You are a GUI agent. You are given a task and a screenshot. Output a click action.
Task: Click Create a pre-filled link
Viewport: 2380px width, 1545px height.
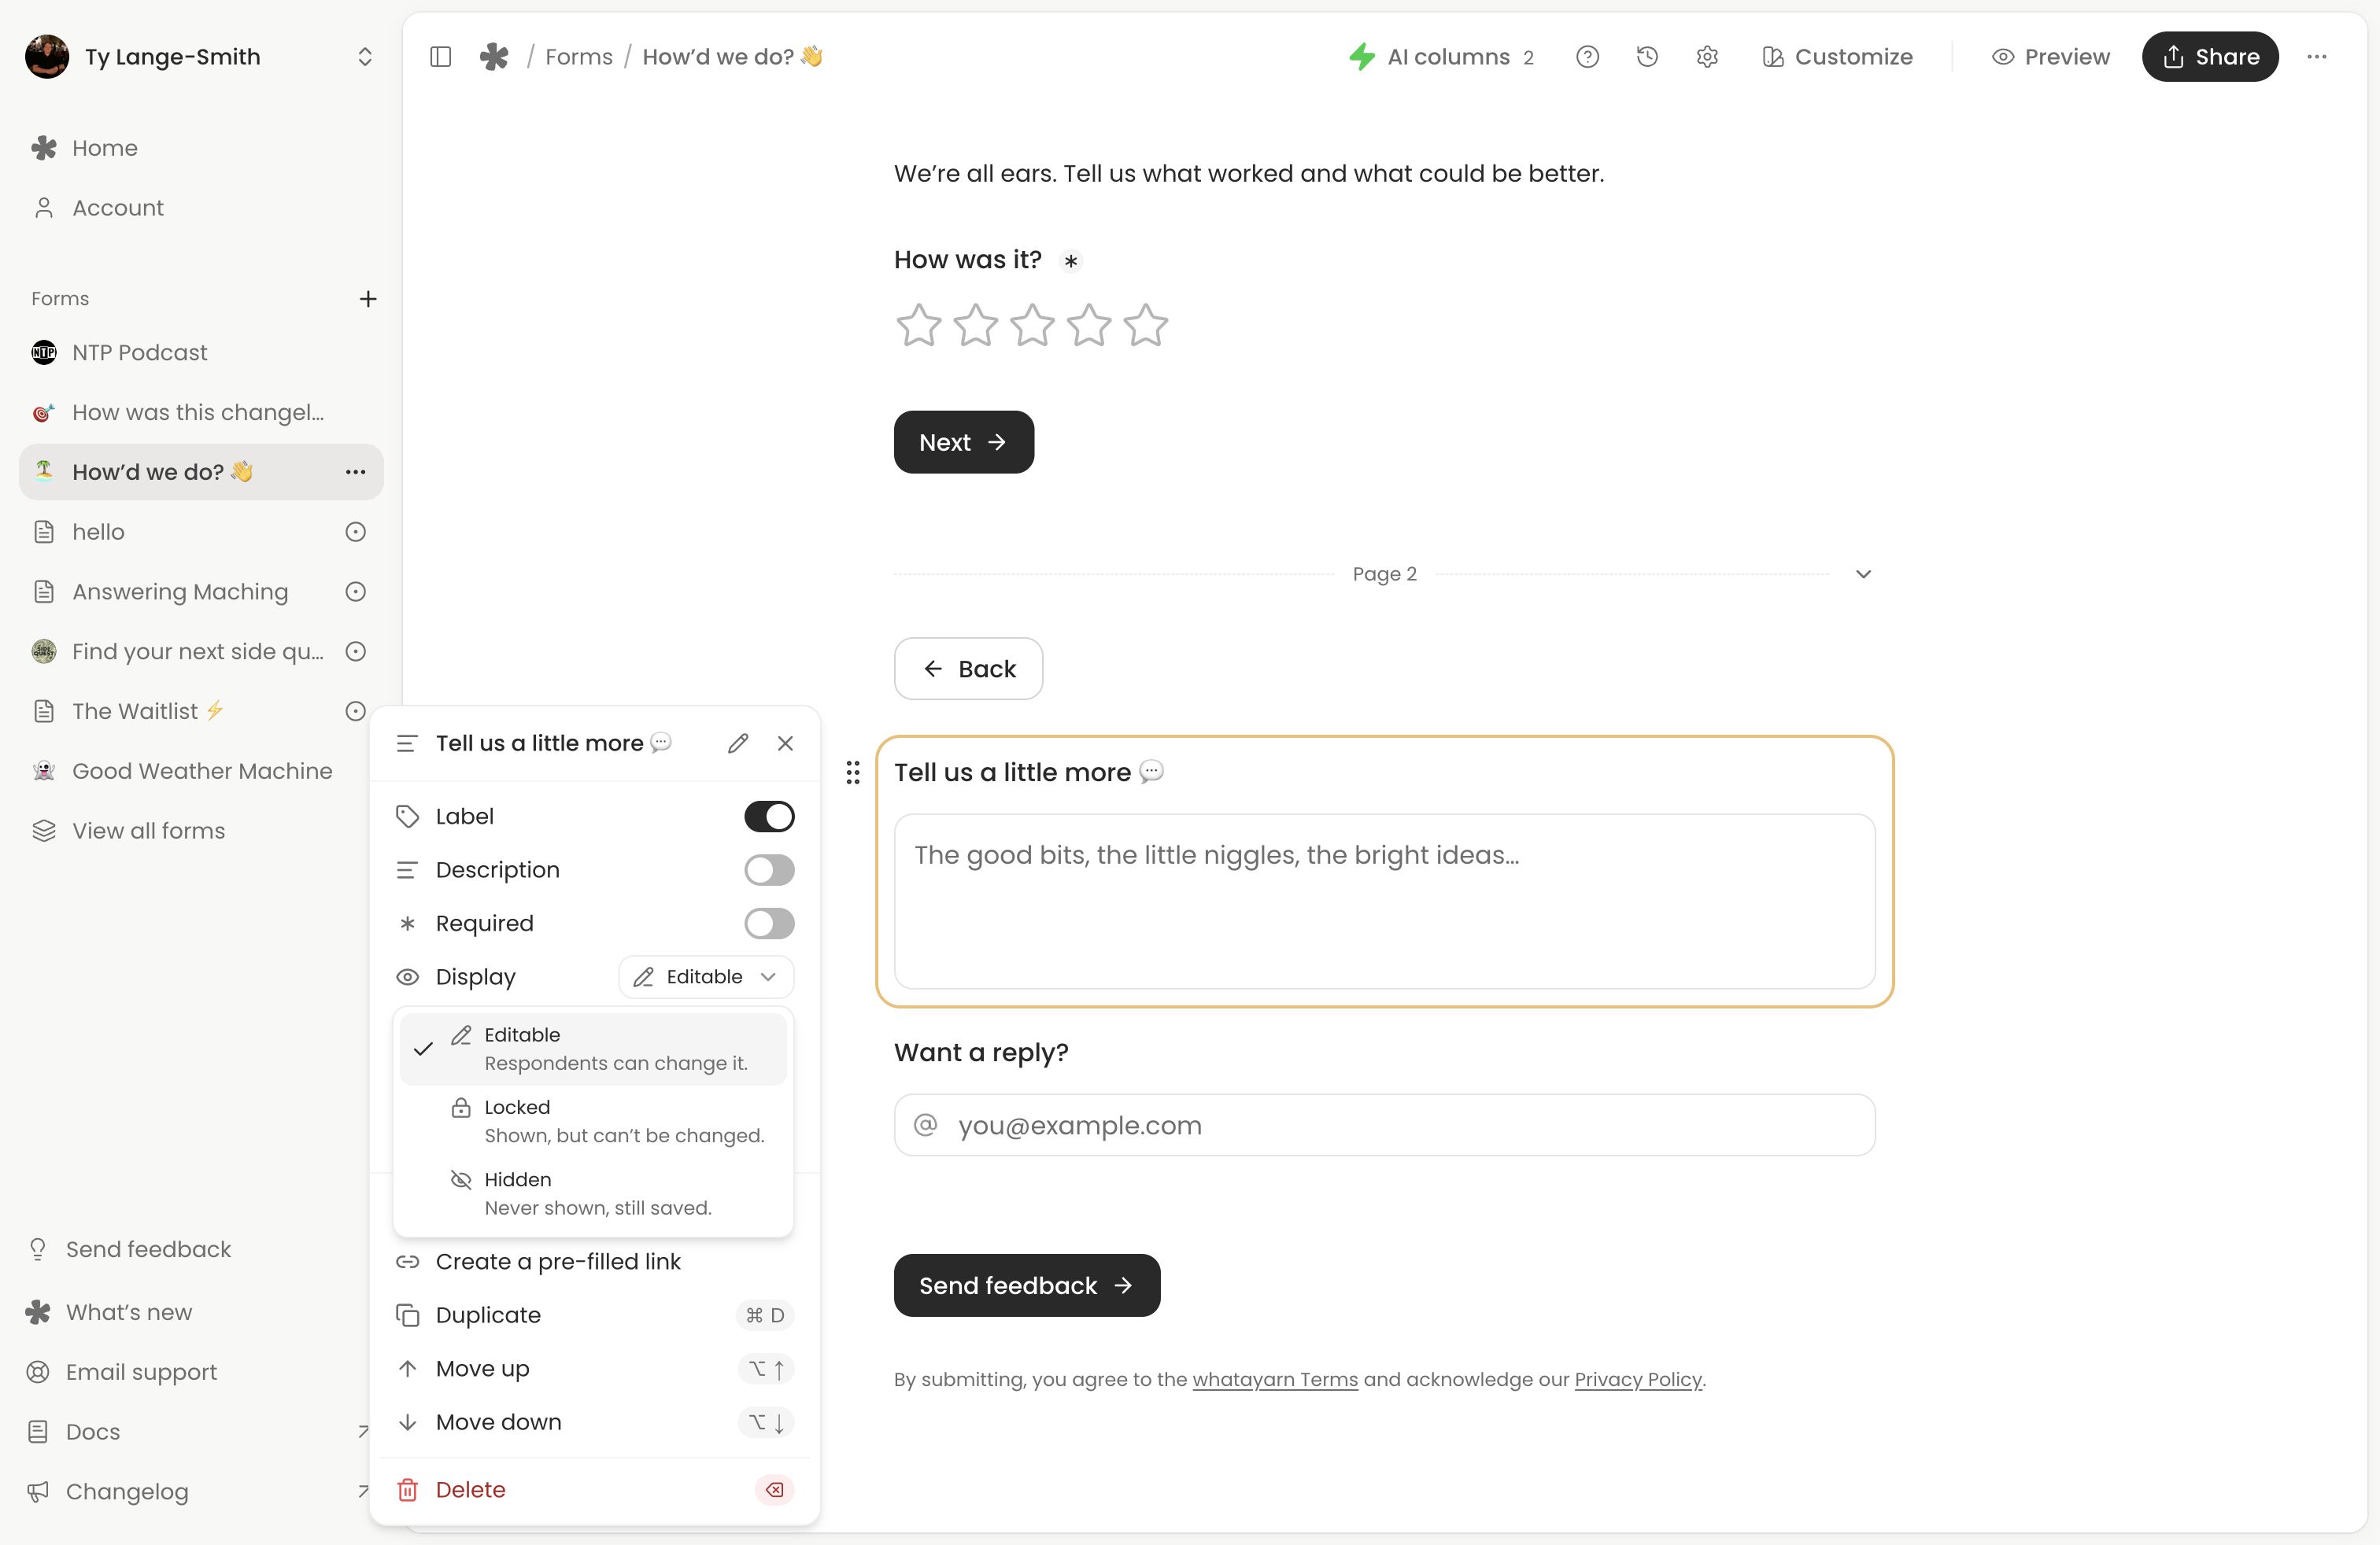pyautogui.click(x=594, y=1262)
